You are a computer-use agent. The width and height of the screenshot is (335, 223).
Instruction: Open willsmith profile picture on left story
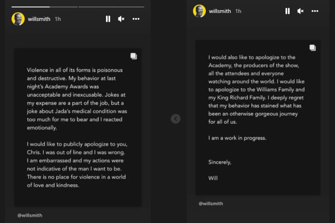(18, 19)
